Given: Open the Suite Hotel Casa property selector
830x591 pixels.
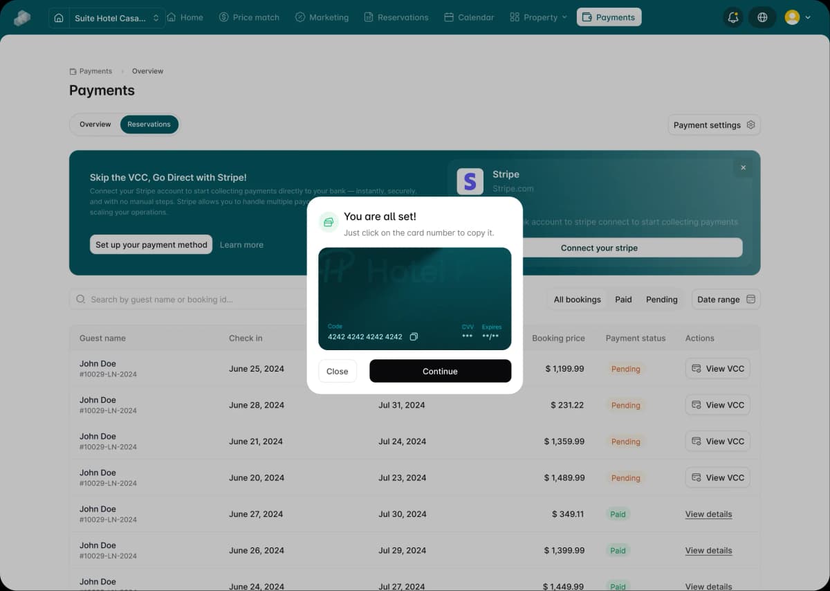Looking at the screenshot, I should pyautogui.click(x=116, y=17).
